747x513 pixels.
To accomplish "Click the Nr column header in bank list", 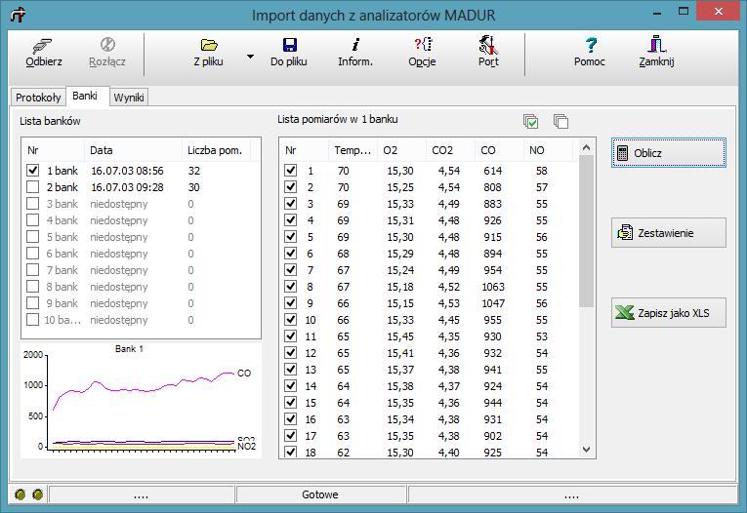I will click(54, 150).
